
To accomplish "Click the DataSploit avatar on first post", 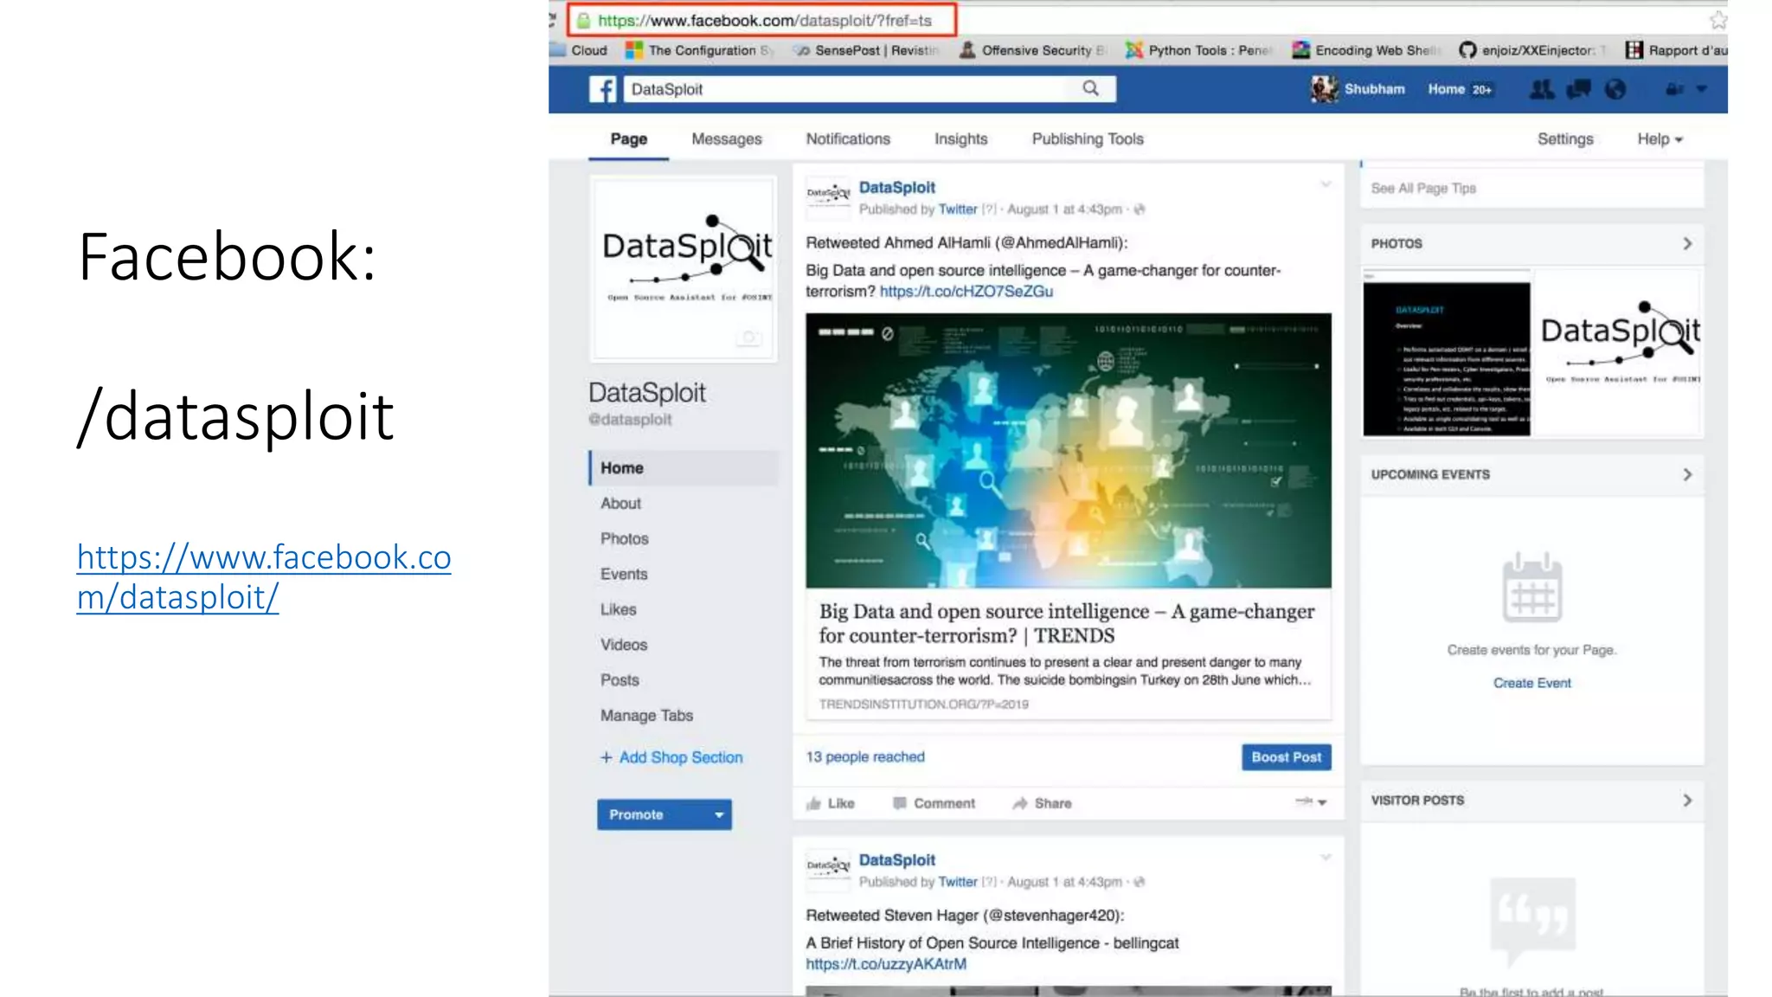I will 829,197.
